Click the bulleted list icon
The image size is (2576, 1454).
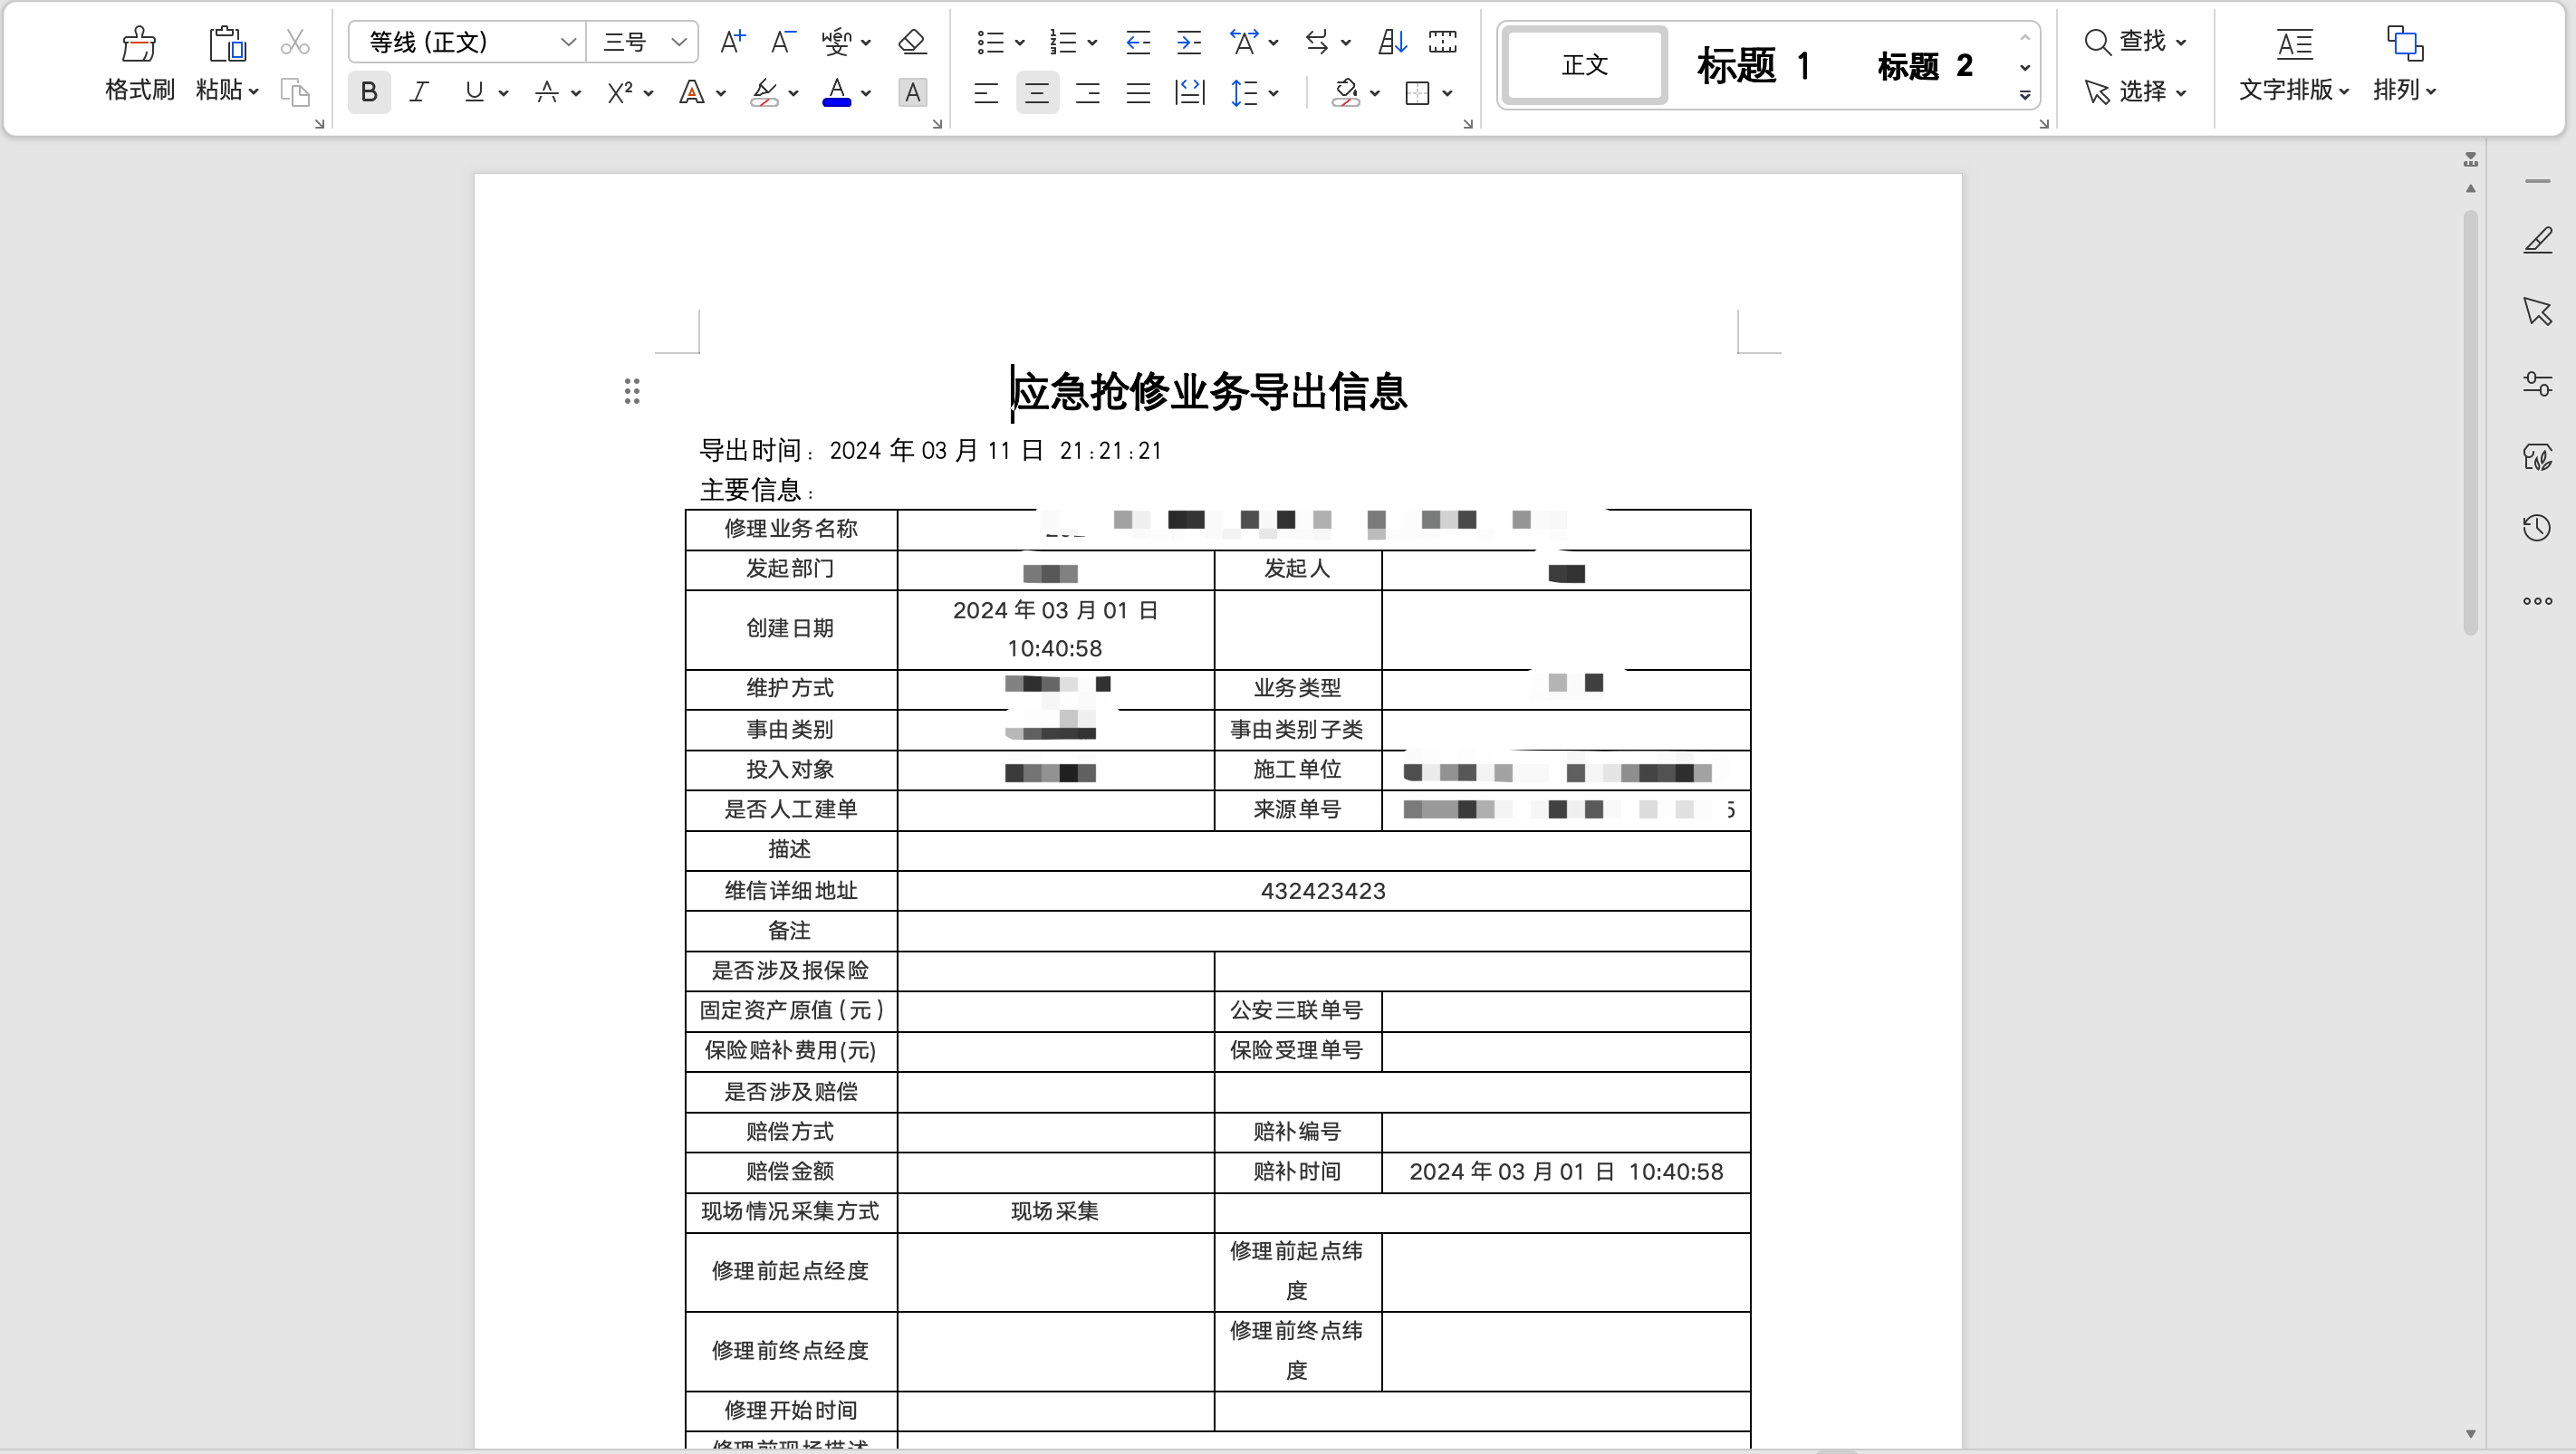point(990,42)
